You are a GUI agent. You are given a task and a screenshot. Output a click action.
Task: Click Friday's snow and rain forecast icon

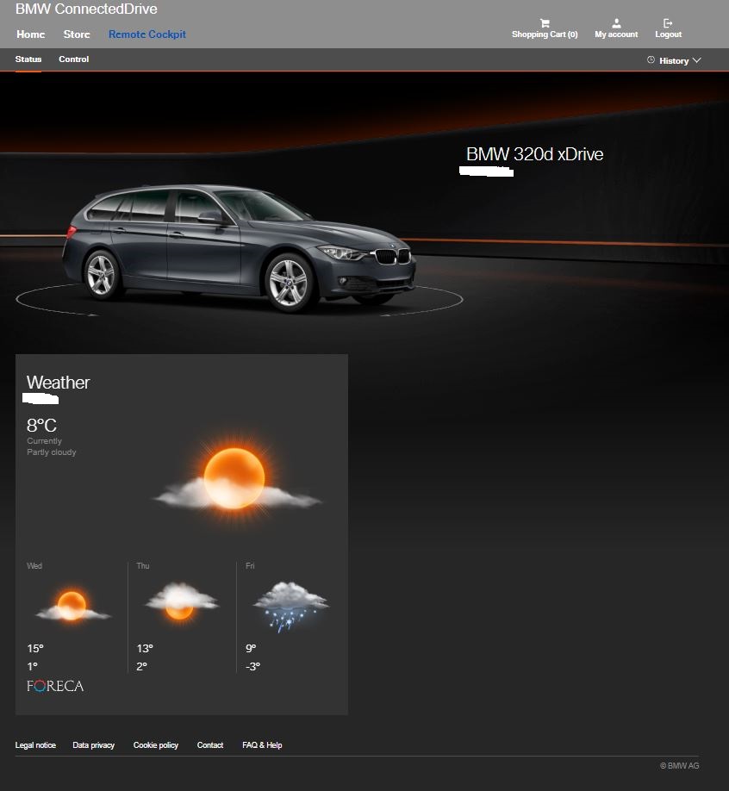coord(290,604)
